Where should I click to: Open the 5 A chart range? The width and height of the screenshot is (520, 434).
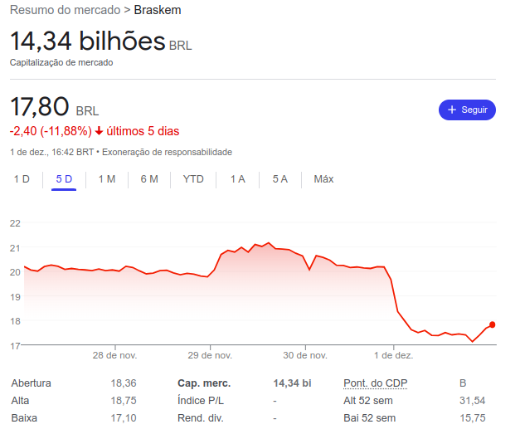280,178
